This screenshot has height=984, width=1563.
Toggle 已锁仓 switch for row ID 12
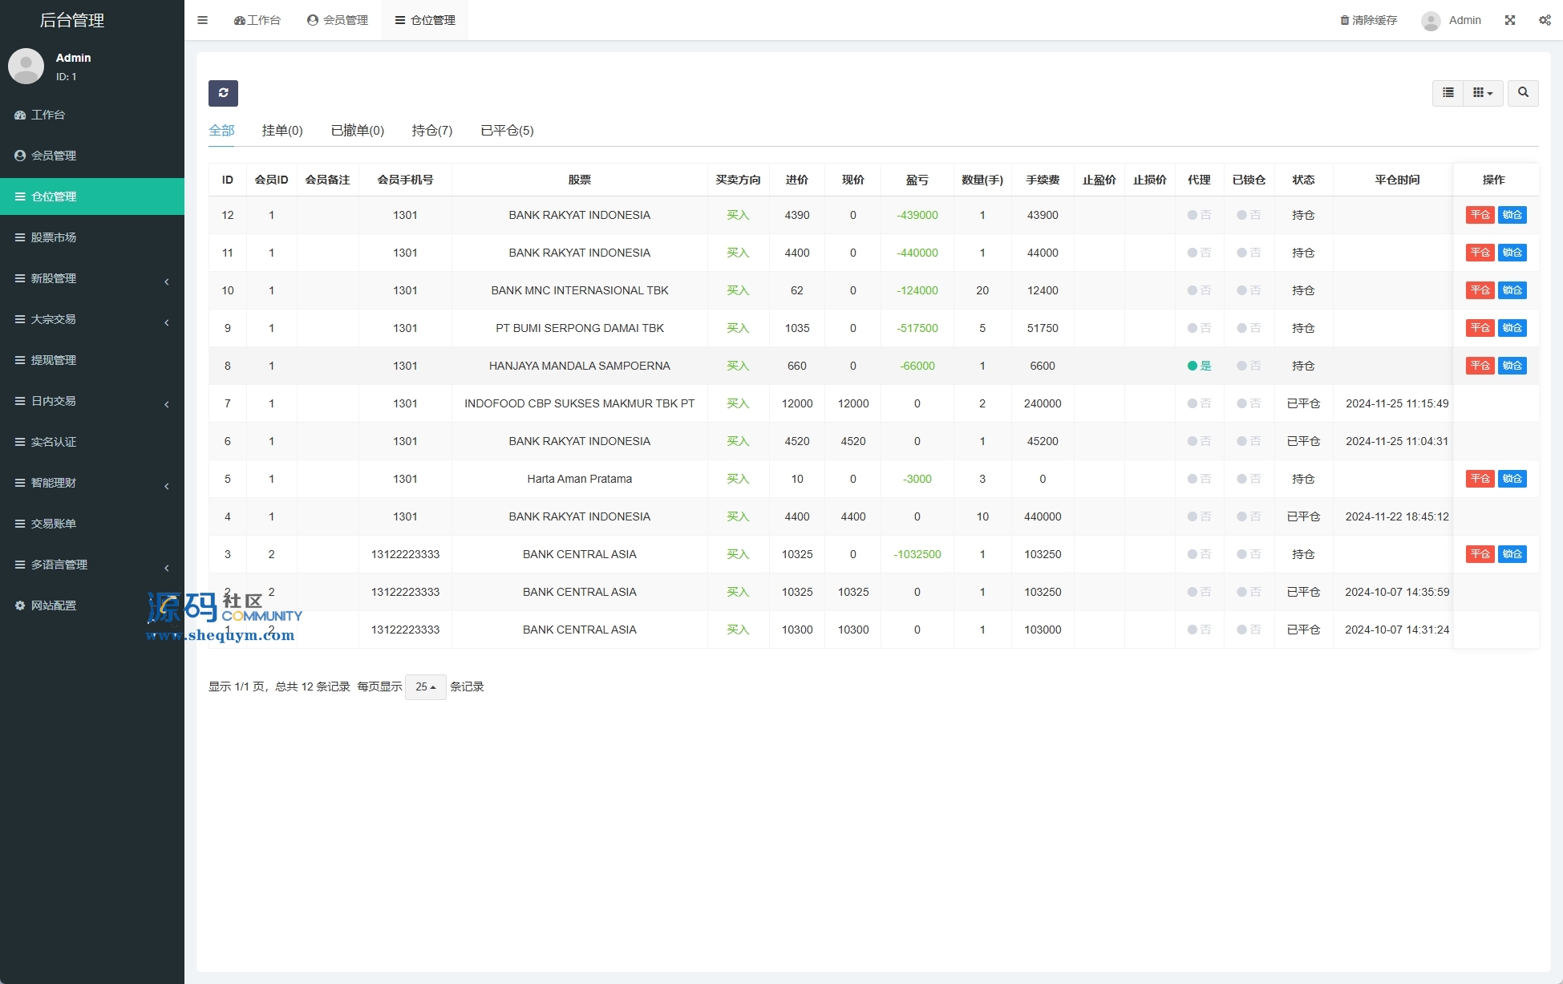point(1248,215)
